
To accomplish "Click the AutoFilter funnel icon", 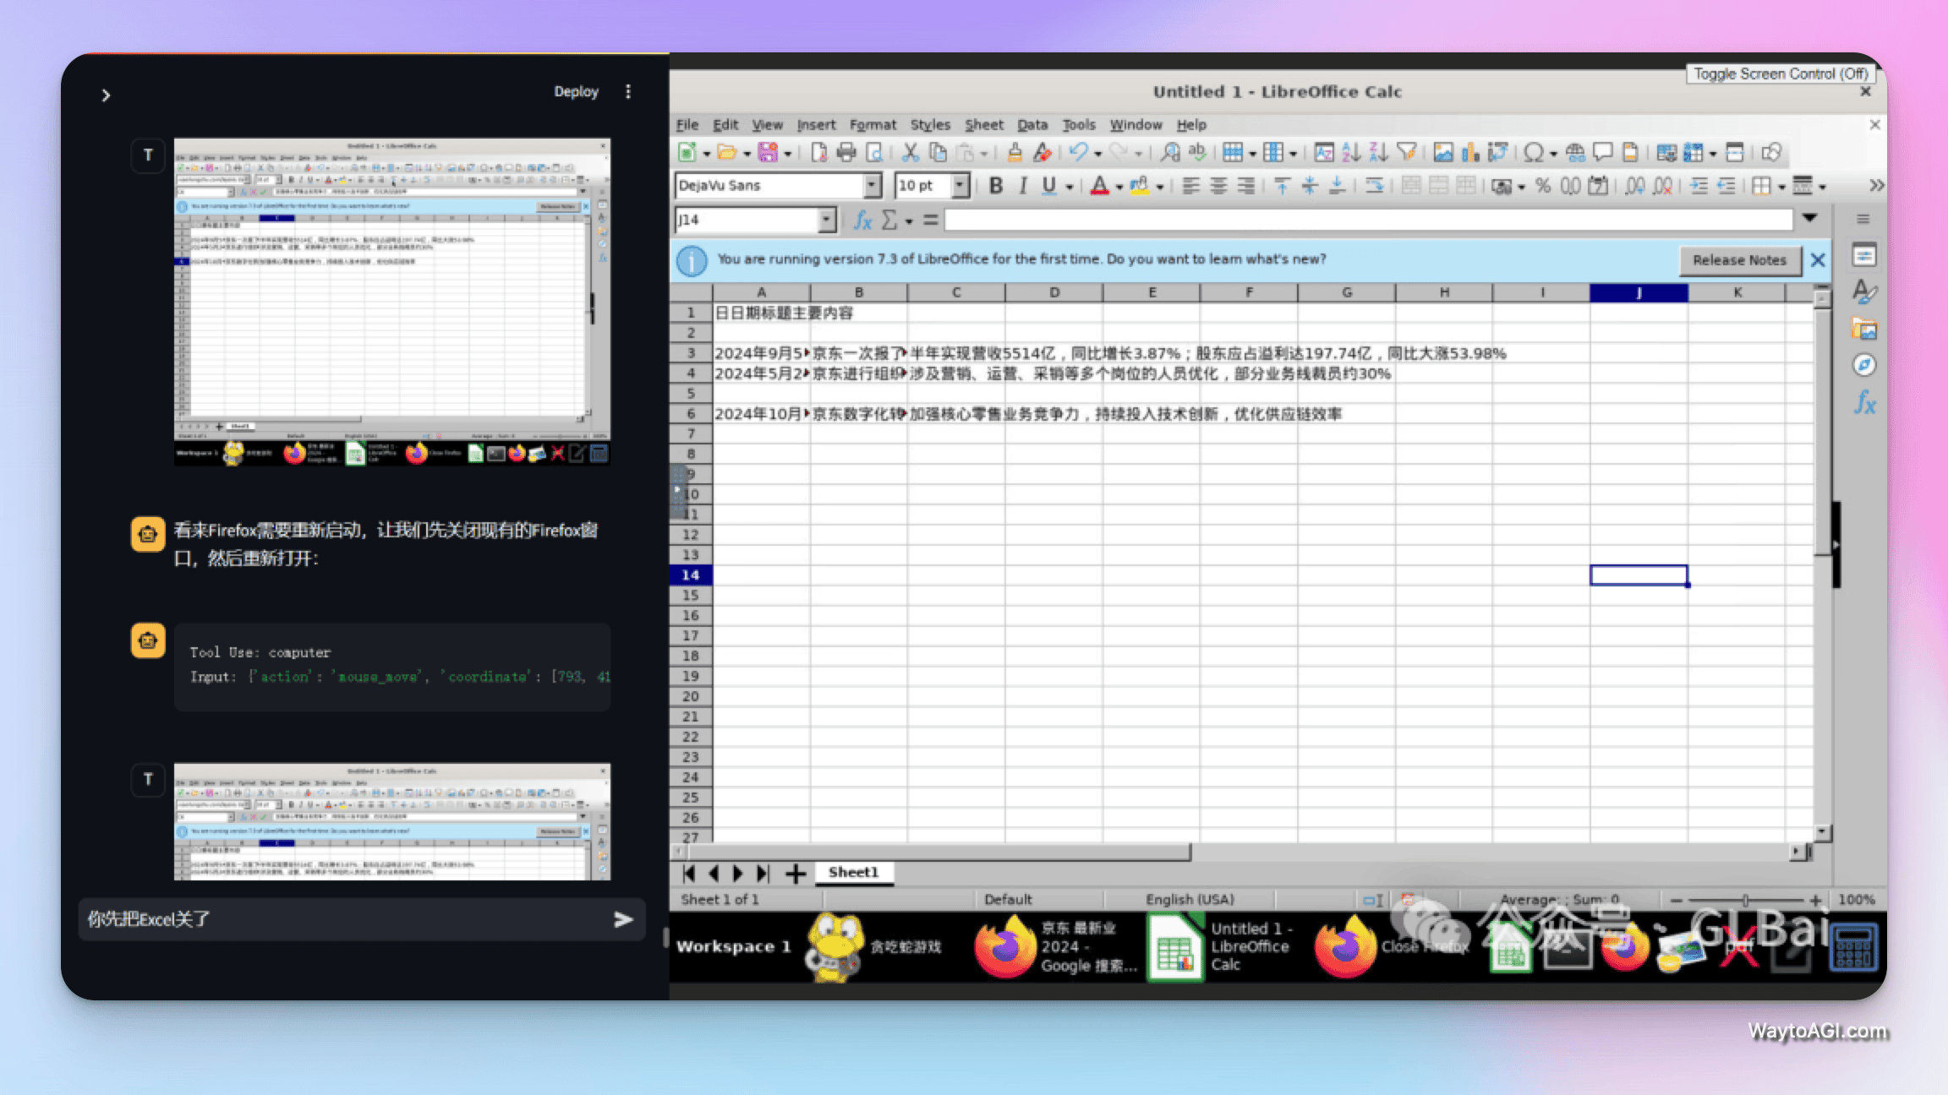I will coord(1407,152).
